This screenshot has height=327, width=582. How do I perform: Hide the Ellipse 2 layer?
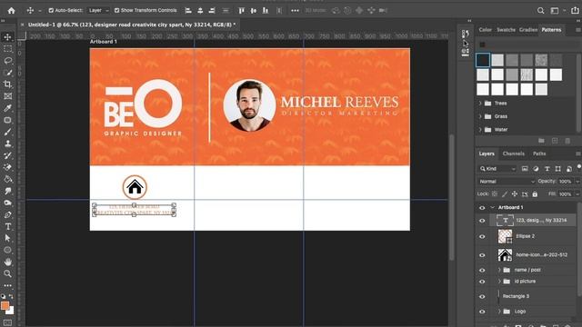[x=482, y=236]
